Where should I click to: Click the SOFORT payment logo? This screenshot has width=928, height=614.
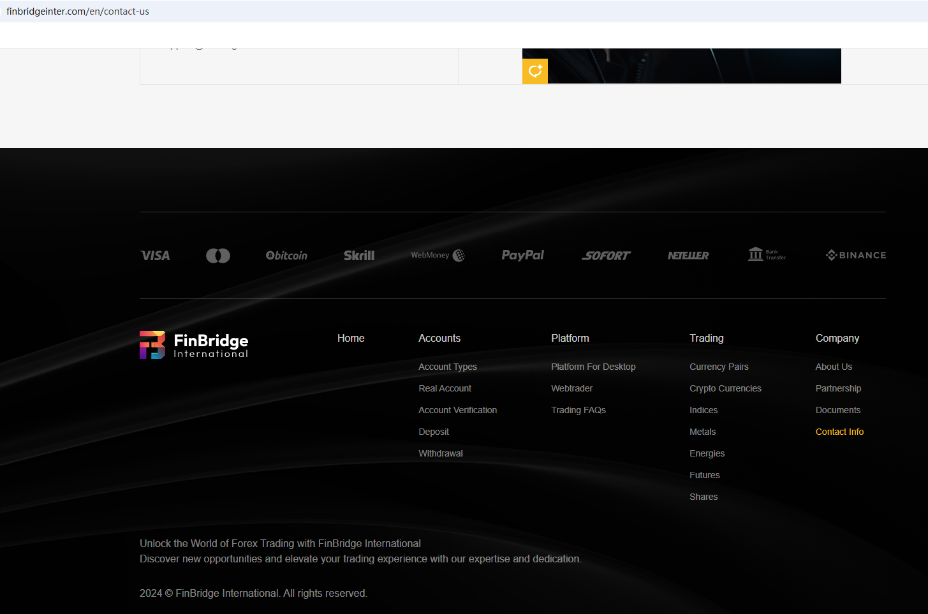[606, 256]
